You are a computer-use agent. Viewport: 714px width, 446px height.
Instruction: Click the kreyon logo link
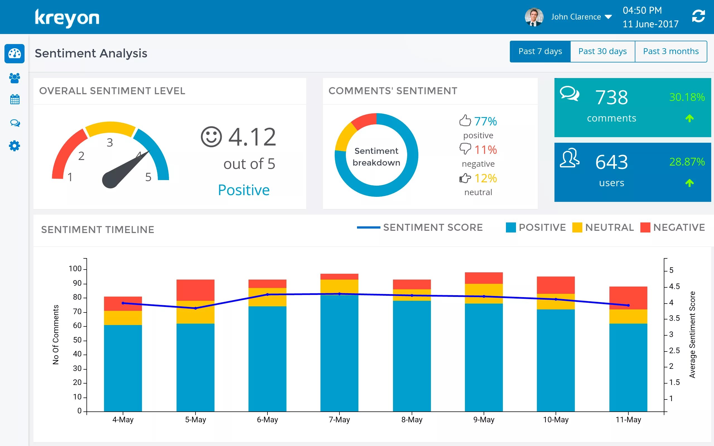[x=67, y=18]
